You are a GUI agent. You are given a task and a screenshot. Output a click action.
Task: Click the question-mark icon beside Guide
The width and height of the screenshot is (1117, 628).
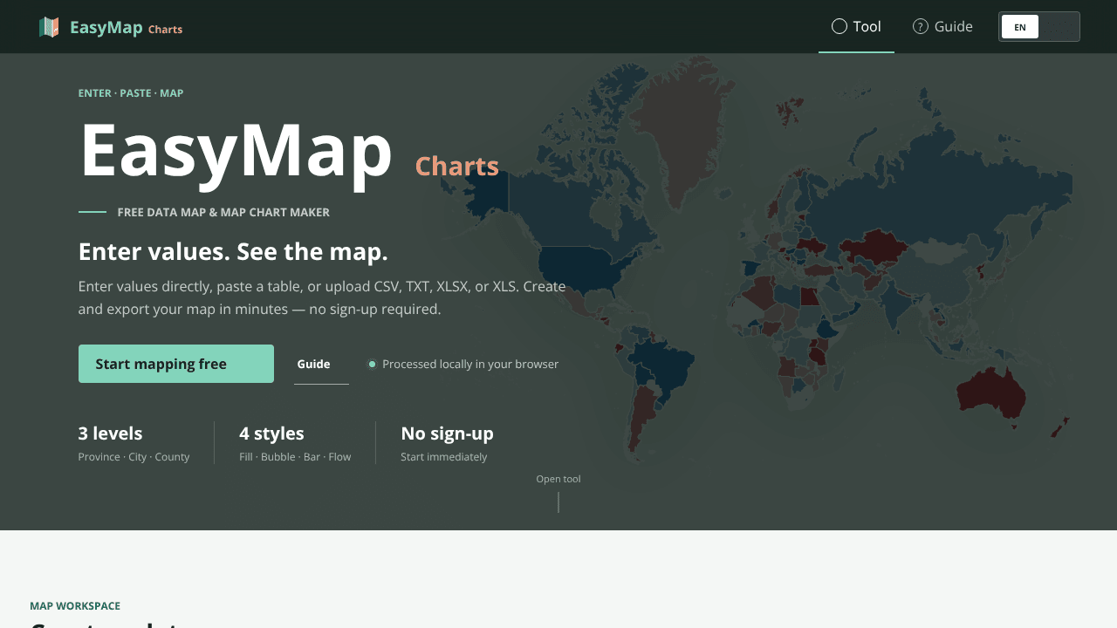coord(920,26)
